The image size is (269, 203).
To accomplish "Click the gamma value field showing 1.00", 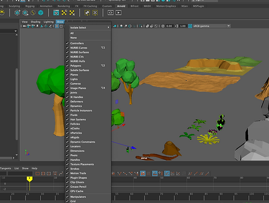I will coord(183,26).
